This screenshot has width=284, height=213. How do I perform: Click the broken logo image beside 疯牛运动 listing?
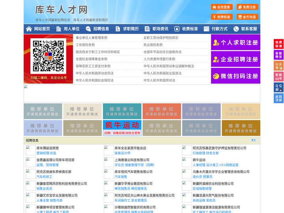(x=187, y=162)
